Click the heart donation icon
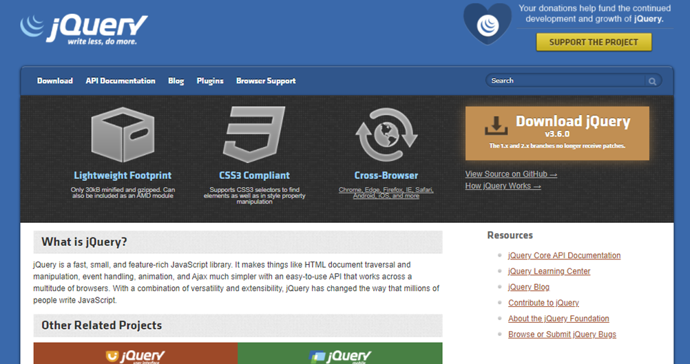The image size is (690, 364). [488, 23]
